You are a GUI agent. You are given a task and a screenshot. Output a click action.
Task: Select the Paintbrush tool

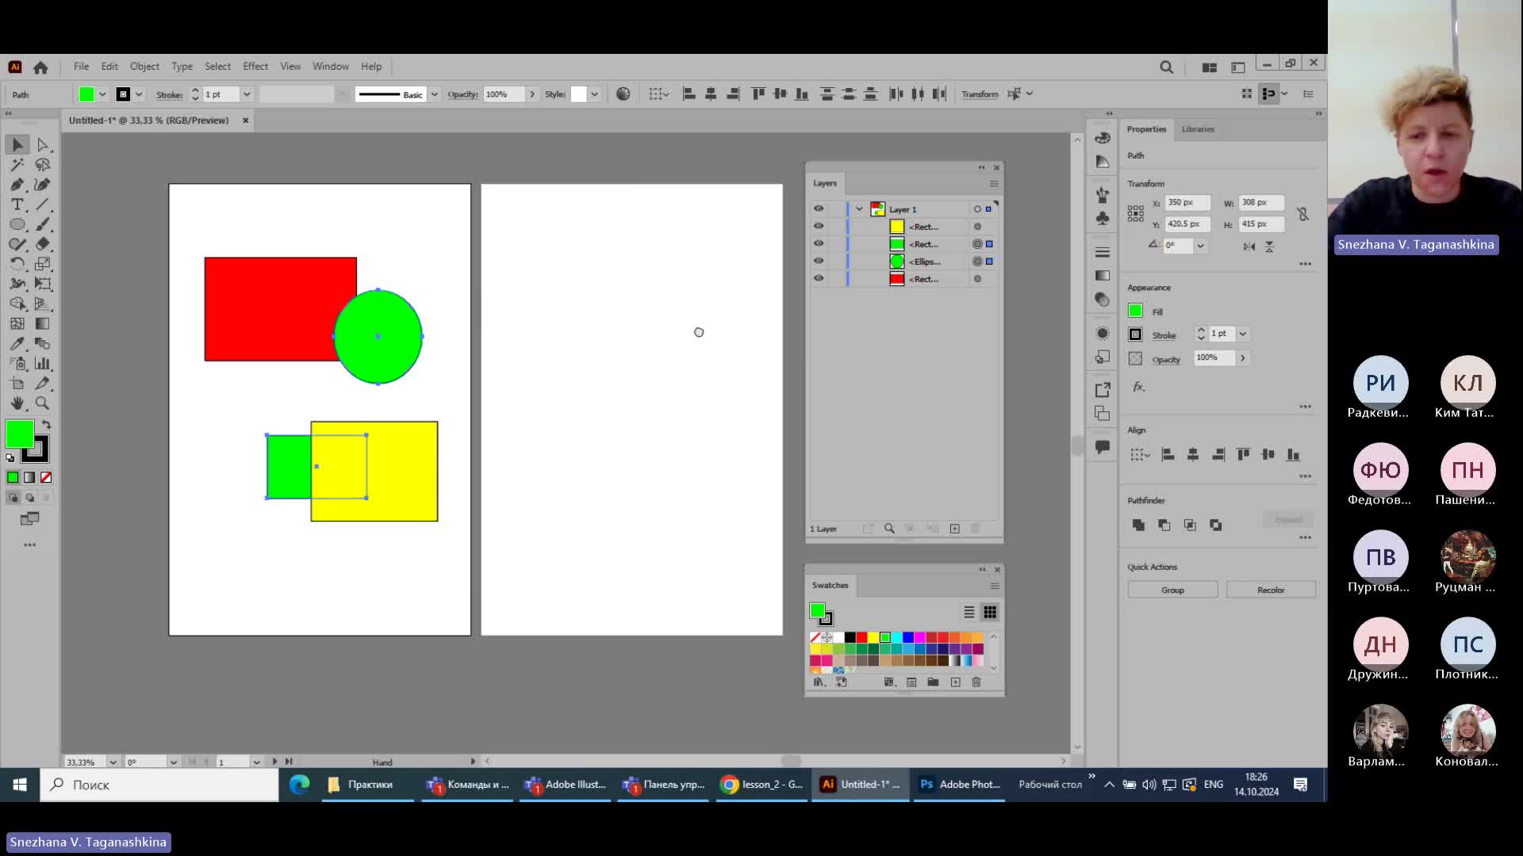(x=43, y=224)
